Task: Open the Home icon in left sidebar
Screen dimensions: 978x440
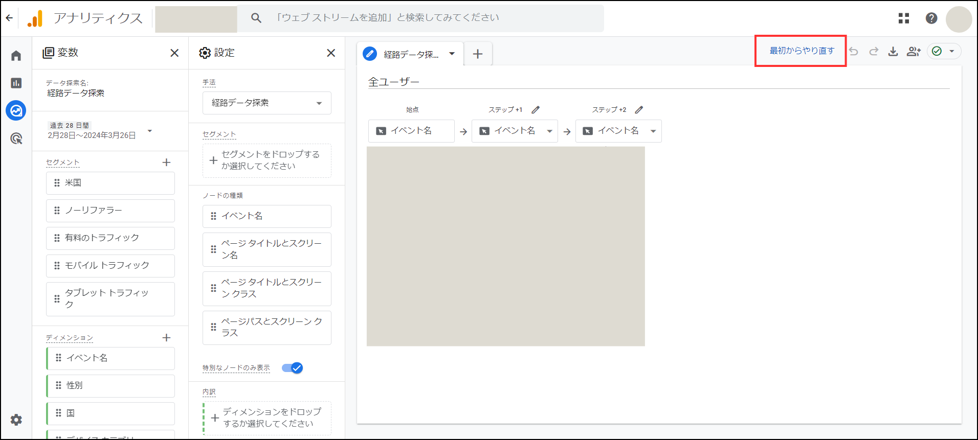Action: 16,55
